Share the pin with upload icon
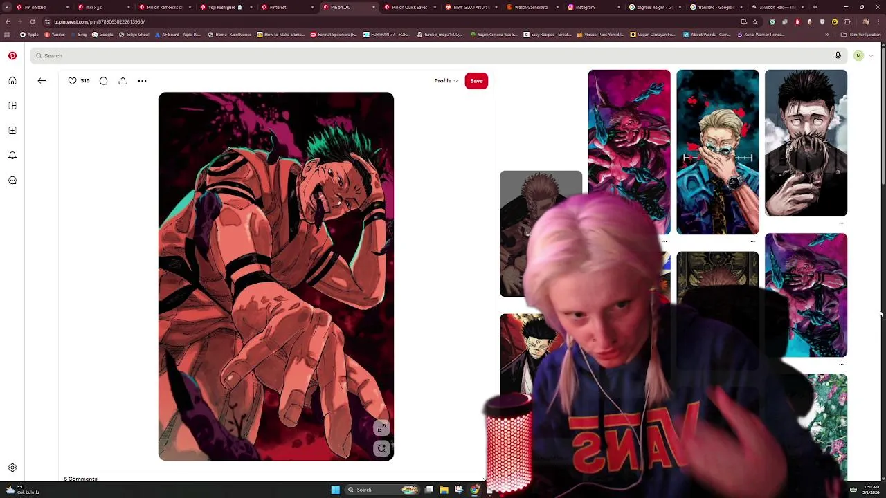Image resolution: width=886 pixels, height=498 pixels. pyautogui.click(x=123, y=81)
